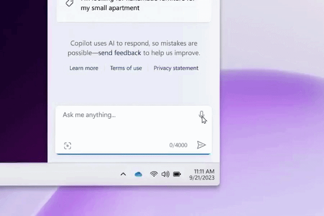Image resolution: width=324 pixels, height=216 pixels.
Task: Open the screenshot capture icon in input box
Action: coord(68,146)
